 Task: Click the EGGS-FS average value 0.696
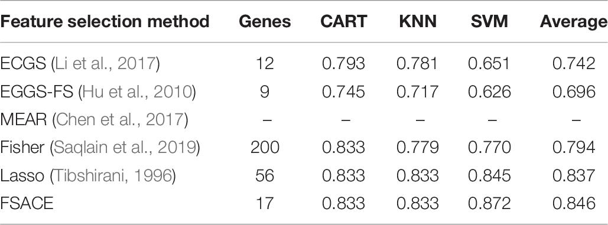574,92
